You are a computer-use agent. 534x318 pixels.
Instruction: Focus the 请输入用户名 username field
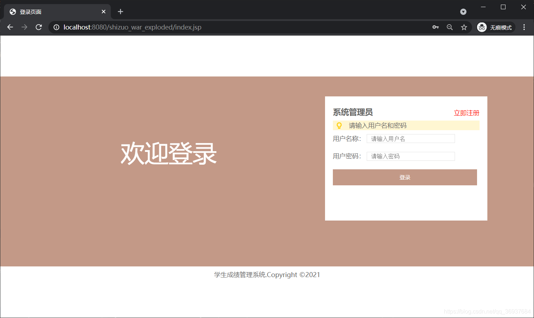[411, 139]
